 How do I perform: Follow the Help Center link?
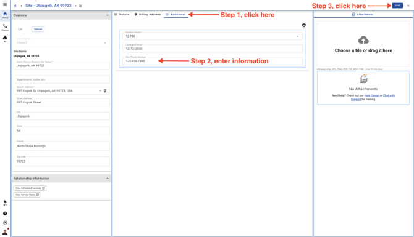tap(371, 95)
